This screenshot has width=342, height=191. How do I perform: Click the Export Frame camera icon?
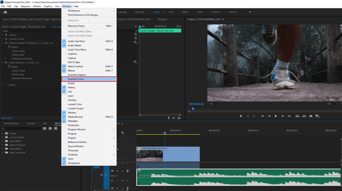click(311, 116)
